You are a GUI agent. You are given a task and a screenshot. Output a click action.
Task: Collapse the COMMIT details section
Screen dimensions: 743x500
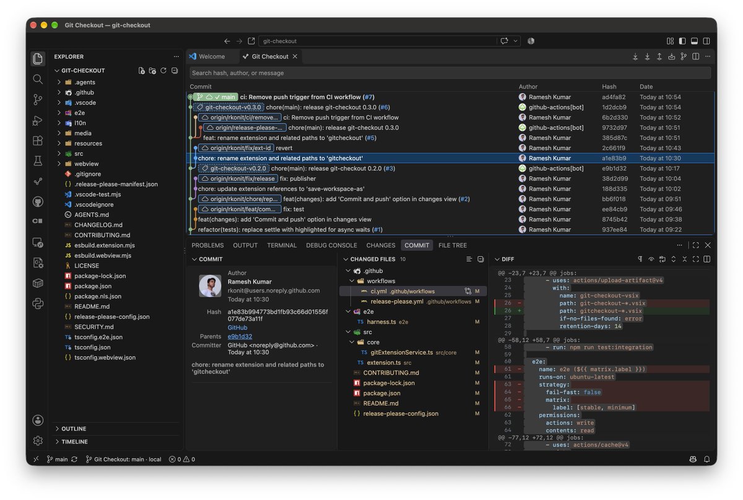(x=194, y=260)
